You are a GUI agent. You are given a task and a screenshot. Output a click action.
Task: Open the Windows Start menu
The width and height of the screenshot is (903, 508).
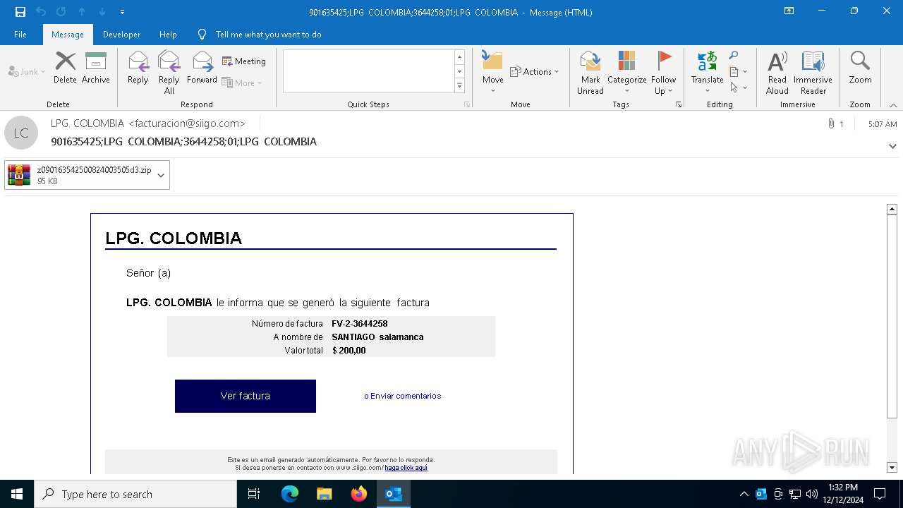[17, 494]
